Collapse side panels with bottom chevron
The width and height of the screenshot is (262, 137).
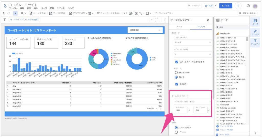(x=256, y=133)
